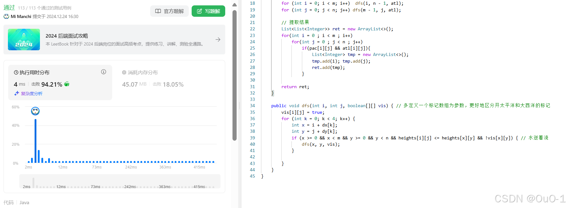Switch to the 消耗内存分布 tab
Image resolution: width=567 pixels, height=208 pixels.
pos(140,72)
